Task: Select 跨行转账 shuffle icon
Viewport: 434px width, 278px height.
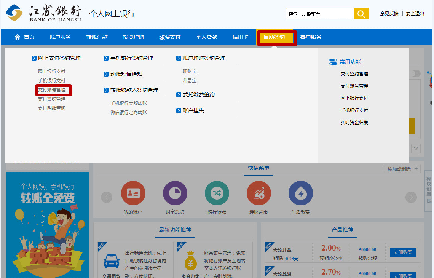Action: point(217,193)
